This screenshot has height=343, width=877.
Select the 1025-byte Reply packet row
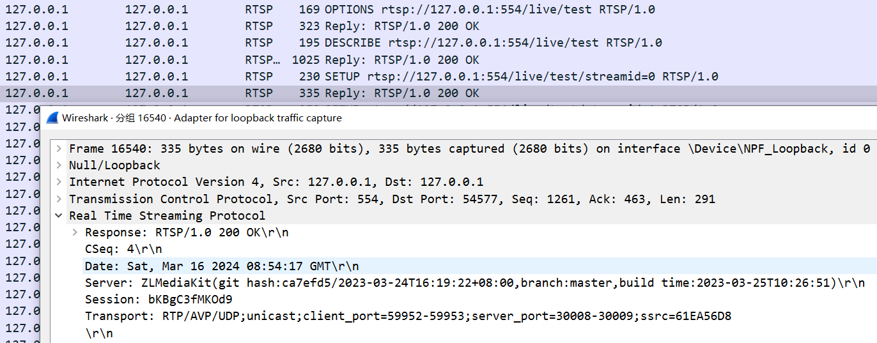coord(438,60)
